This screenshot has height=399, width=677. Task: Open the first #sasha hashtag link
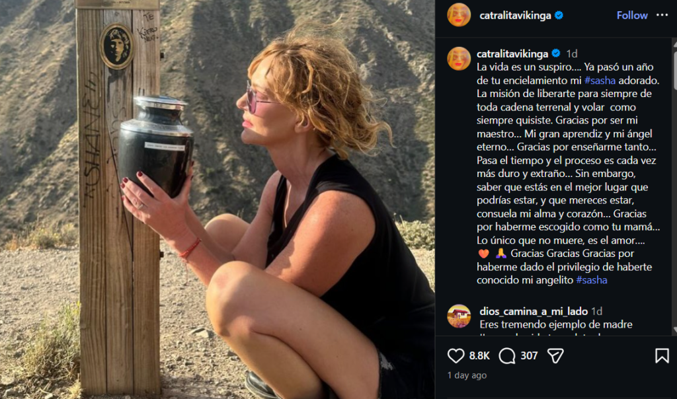[599, 80]
